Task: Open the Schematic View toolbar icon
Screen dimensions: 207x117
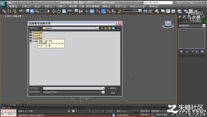Action: click(x=173, y=11)
